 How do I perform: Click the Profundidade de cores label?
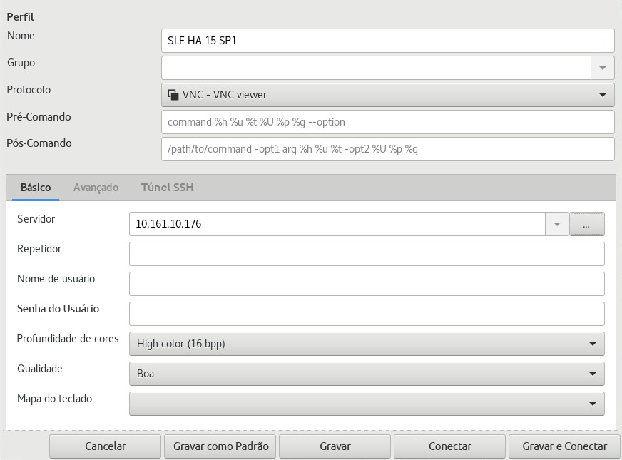pyautogui.click(x=68, y=339)
